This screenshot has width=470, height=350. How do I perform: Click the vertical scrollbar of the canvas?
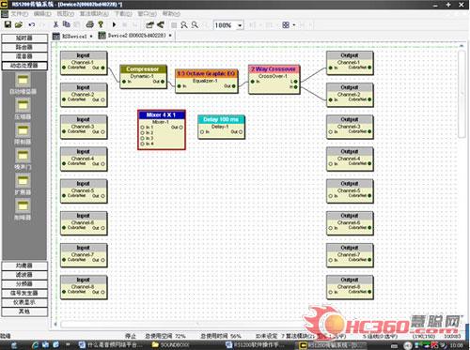point(462,94)
